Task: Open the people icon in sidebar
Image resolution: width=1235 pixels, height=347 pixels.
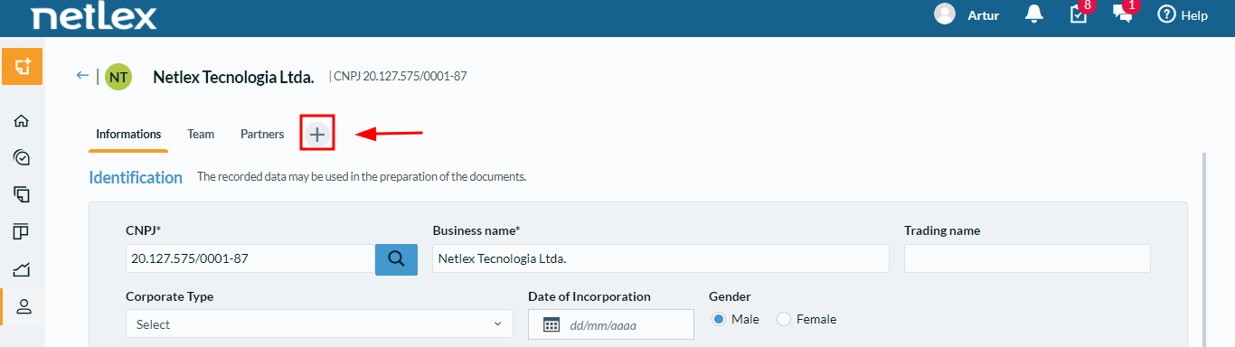Action: pyautogui.click(x=24, y=306)
